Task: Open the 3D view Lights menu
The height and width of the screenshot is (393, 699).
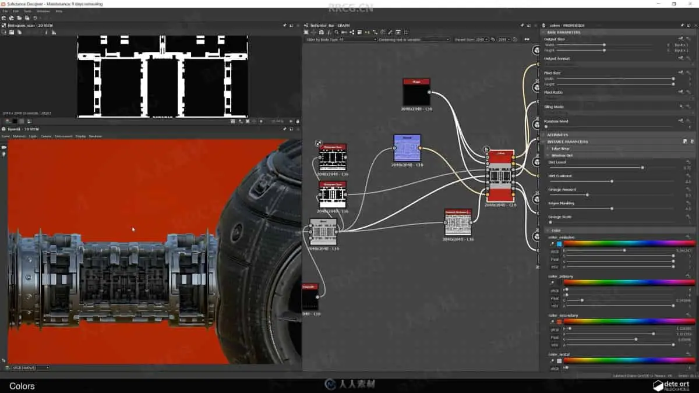Action: [x=33, y=136]
